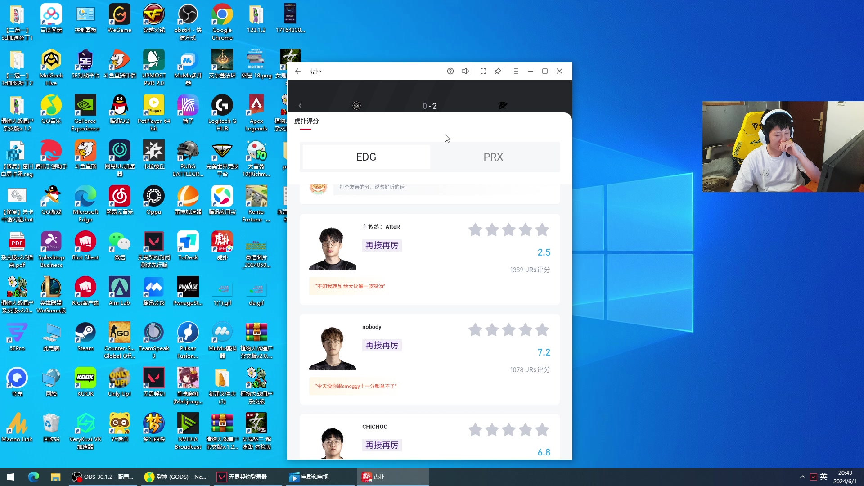Open the AfteR comment "不如我转瓦 给大伙端一波鸡汤"
Image resolution: width=864 pixels, height=486 pixels.
pyautogui.click(x=350, y=286)
